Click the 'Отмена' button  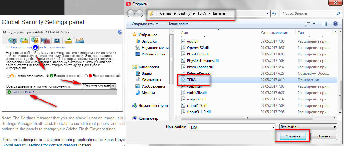coord(324,136)
